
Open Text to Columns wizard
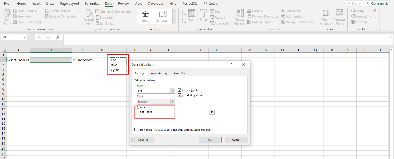click(x=240, y=17)
